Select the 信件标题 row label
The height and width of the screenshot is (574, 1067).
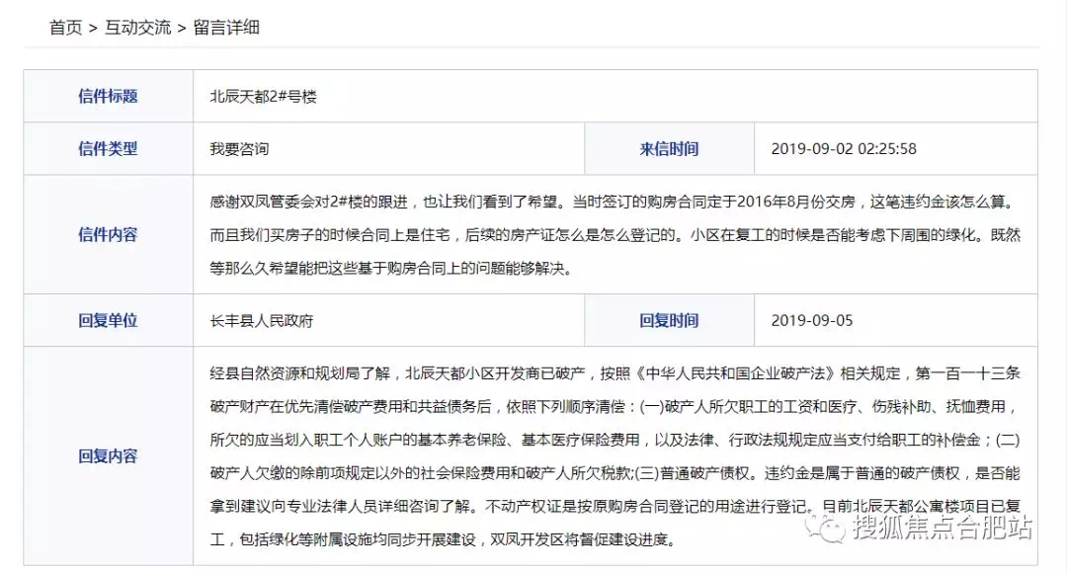click(x=109, y=97)
